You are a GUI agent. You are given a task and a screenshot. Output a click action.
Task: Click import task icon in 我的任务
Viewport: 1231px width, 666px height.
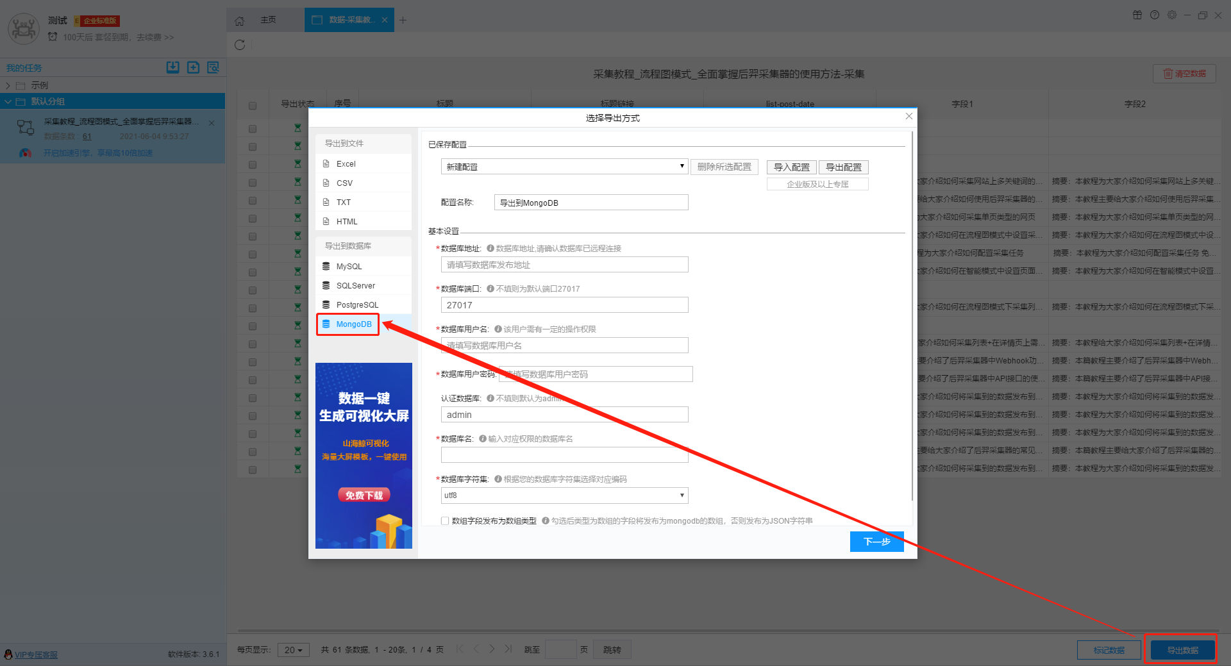(x=172, y=67)
